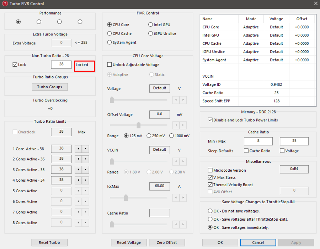Click the 4 Cores Active ratio field
The width and height of the screenshot is (320, 249).
61,180
